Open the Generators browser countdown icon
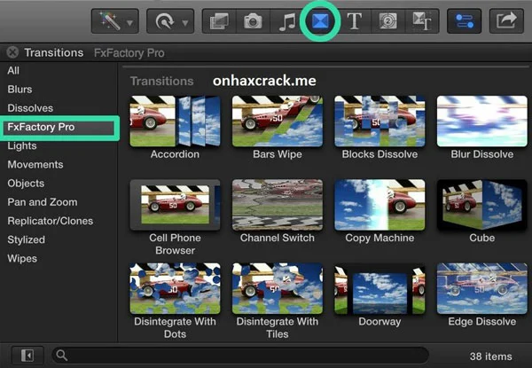532x368 pixels. pos(387,21)
